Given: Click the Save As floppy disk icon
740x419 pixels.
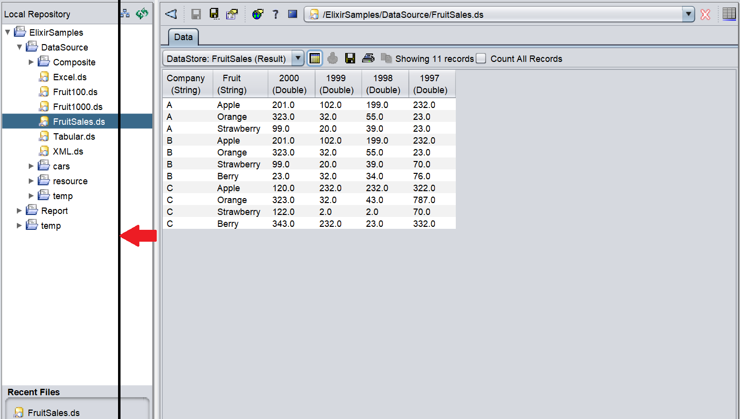Looking at the screenshot, I should pos(214,14).
